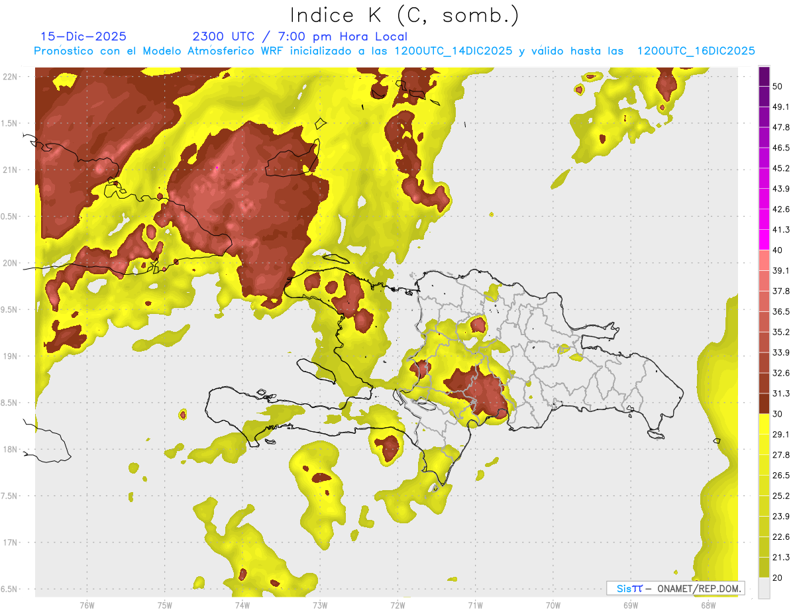Pick the salmon swatch between 39.1 and 40
Image resolution: width=795 pixels, height=614 pixels.
click(764, 260)
